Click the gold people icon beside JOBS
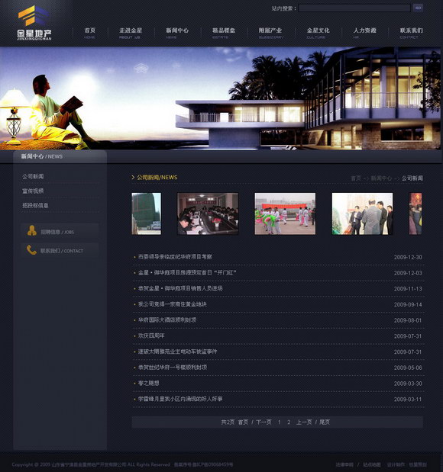Viewport: 443px width, 472px height. 31,230
